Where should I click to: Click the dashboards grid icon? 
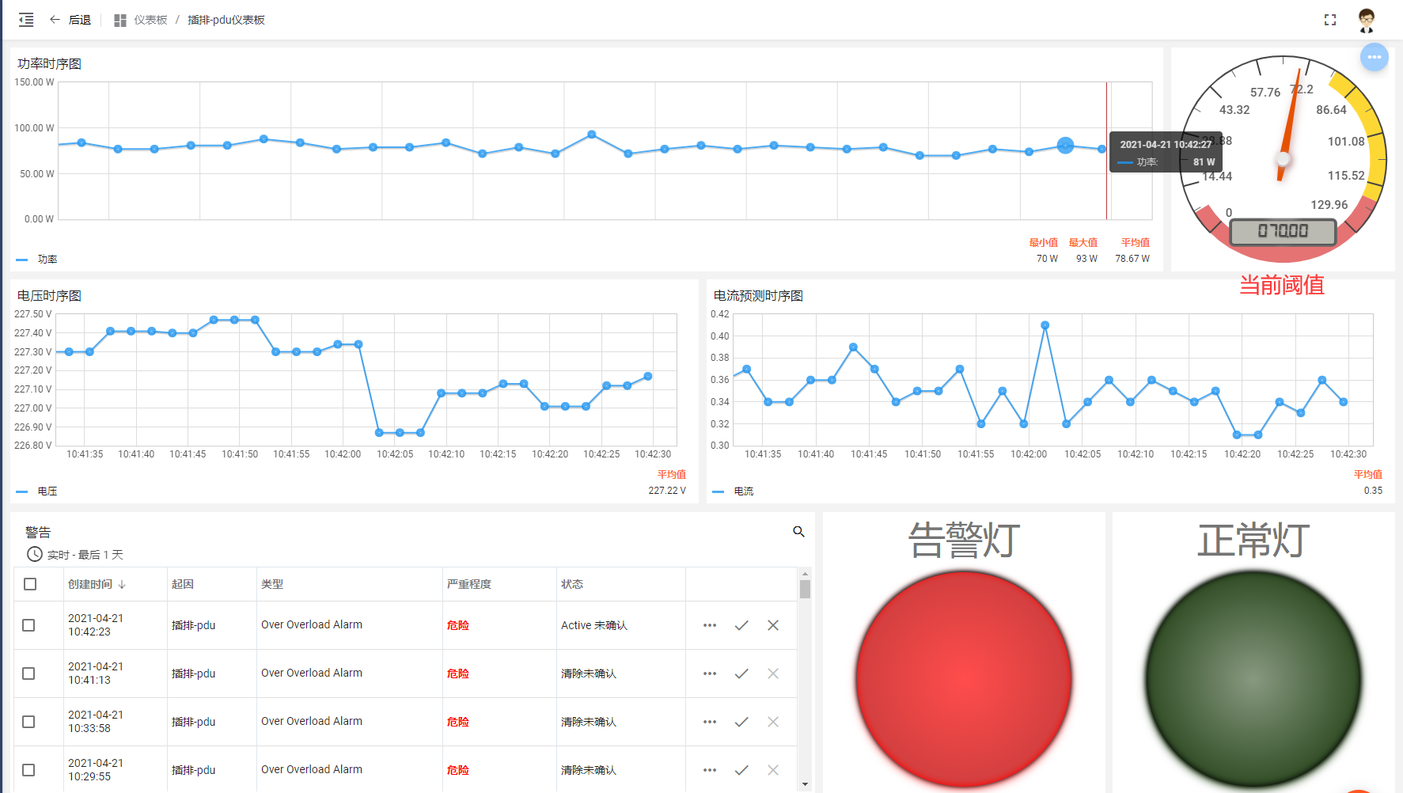[x=120, y=21]
